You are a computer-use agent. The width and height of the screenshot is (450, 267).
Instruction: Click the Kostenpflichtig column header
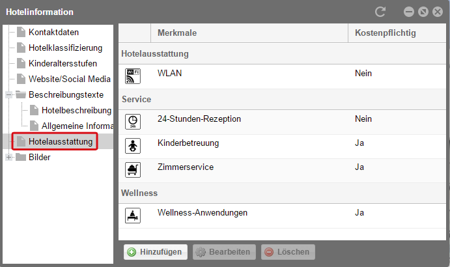[397, 33]
